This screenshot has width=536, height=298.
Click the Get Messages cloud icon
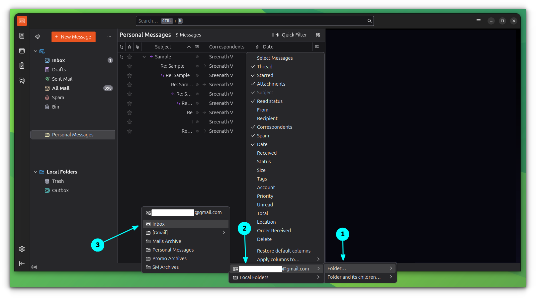[x=38, y=37]
